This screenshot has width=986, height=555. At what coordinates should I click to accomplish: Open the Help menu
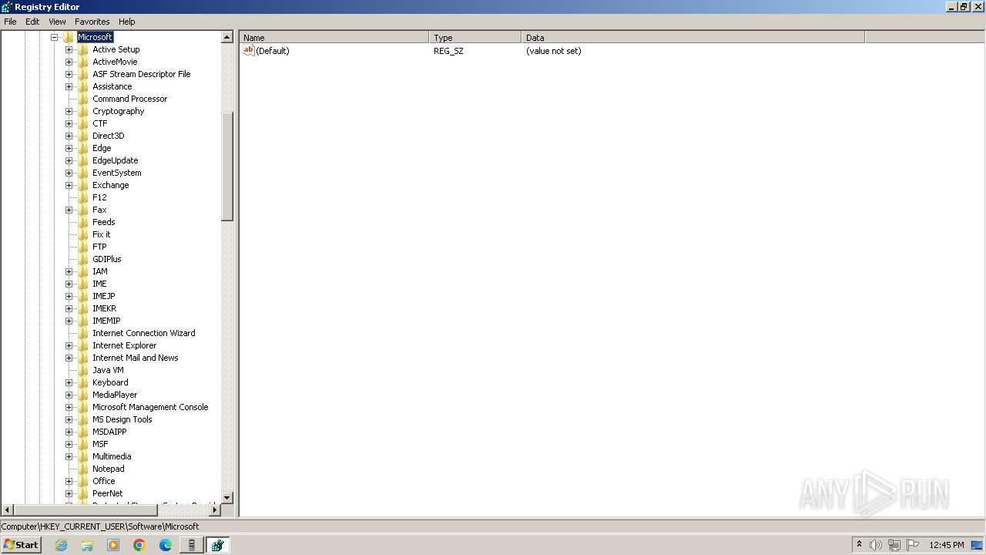(127, 22)
